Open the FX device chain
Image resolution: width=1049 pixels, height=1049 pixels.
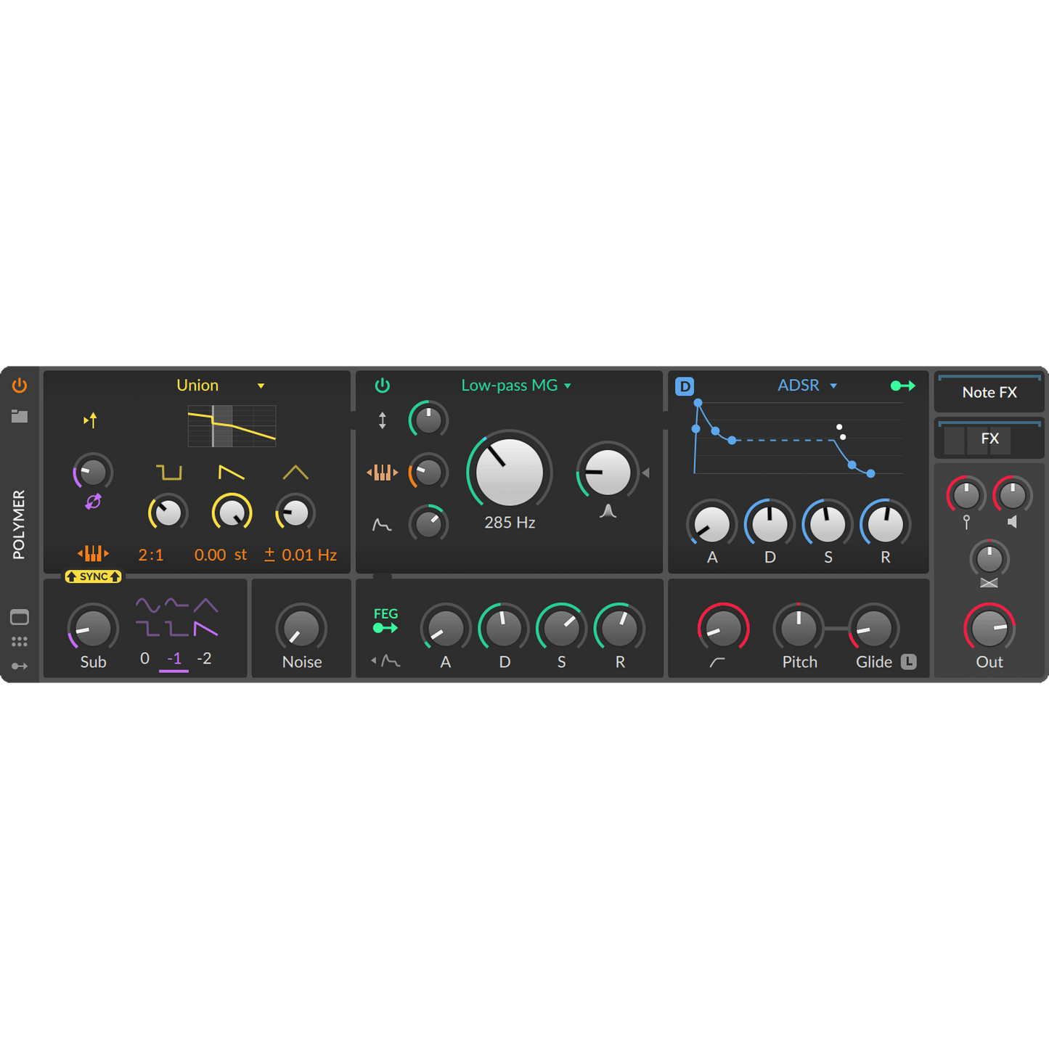click(989, 438)
